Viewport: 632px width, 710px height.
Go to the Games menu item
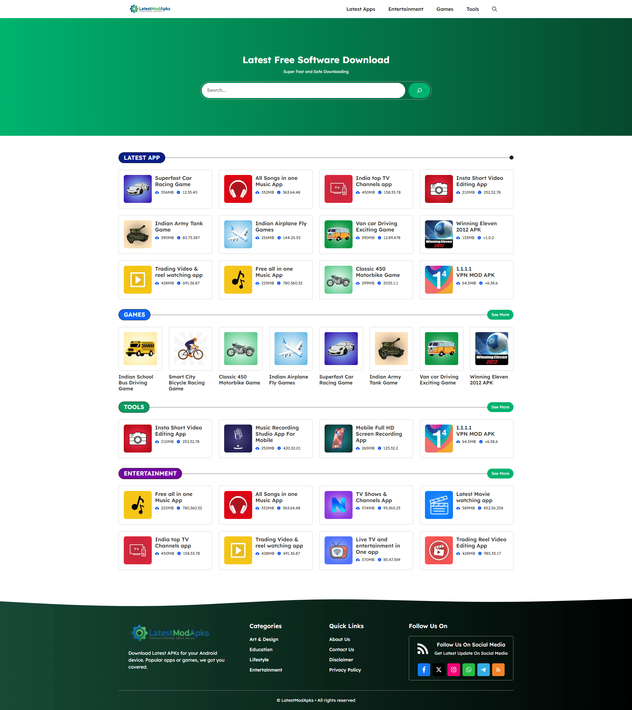[445, 9]
